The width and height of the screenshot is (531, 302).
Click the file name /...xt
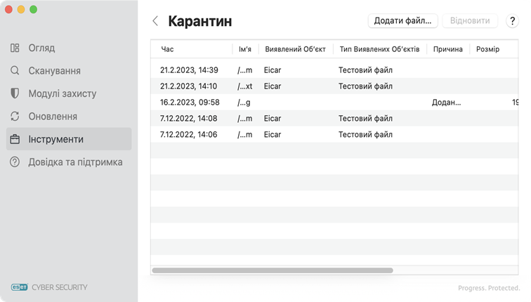[x=245, y=86]
